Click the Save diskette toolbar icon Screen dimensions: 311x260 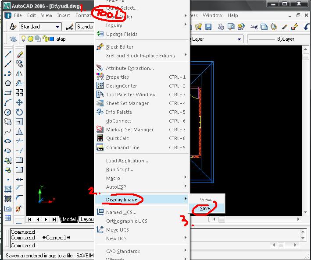click(208, 27)
